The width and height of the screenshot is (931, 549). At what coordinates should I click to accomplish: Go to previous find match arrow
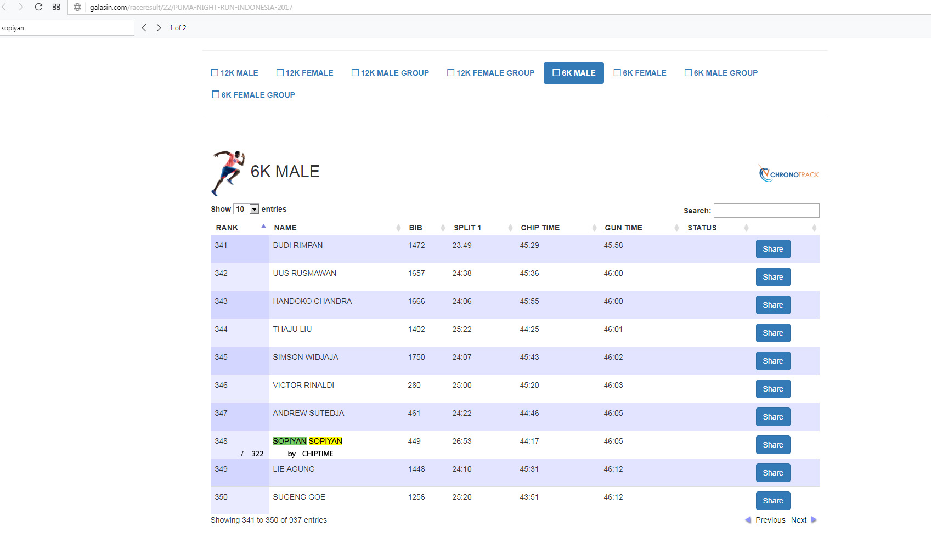(x=144, y=28)
